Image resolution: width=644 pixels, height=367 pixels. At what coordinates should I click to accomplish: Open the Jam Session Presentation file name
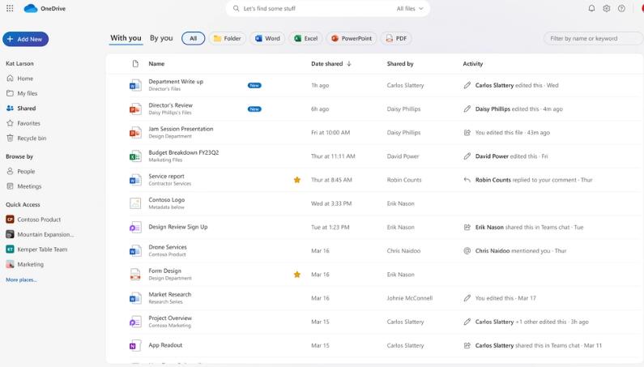[x=181, y=129]
